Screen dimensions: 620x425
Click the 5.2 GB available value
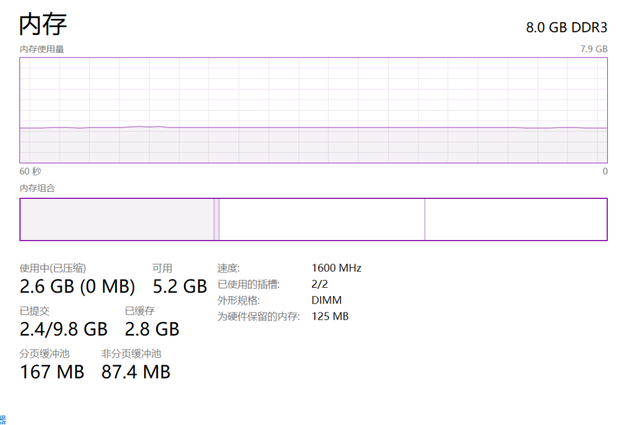click(180, 286)
